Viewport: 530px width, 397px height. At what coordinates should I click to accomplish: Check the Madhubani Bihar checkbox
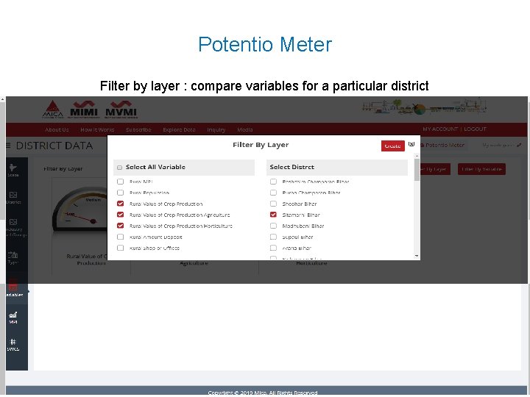[x=273, y=226]
